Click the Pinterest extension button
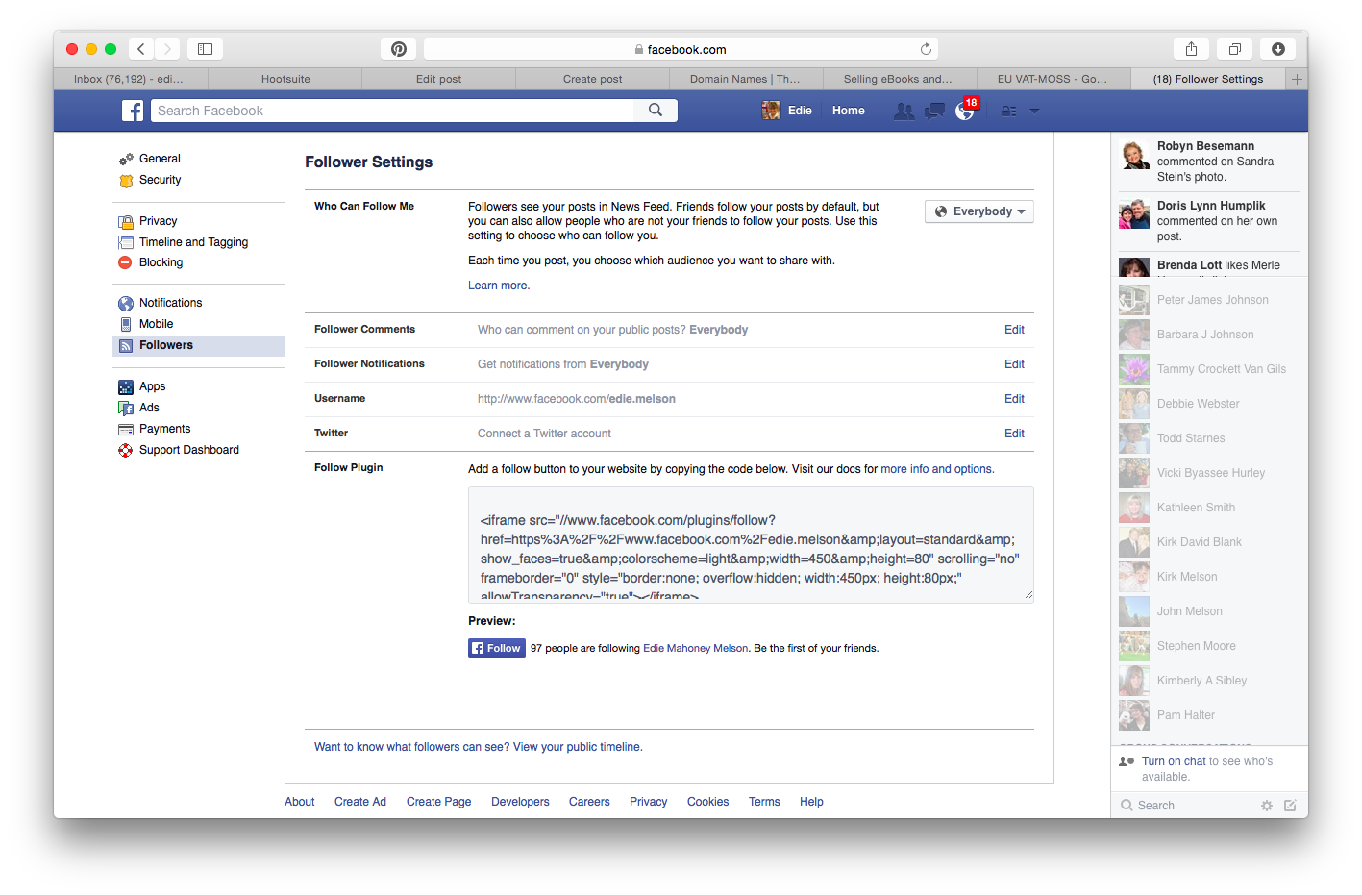The height and width of the screenshot is (895, 1362). (x=399, y=49)
